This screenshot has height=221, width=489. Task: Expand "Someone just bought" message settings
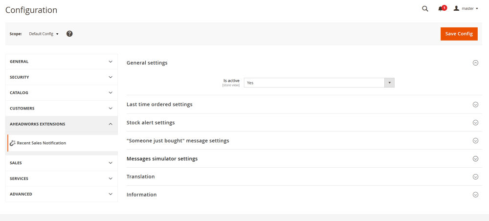[x=178, y=141]
